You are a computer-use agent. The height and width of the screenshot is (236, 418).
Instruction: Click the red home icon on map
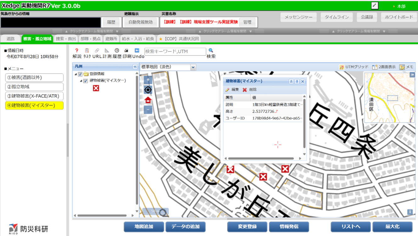[148, 100]
